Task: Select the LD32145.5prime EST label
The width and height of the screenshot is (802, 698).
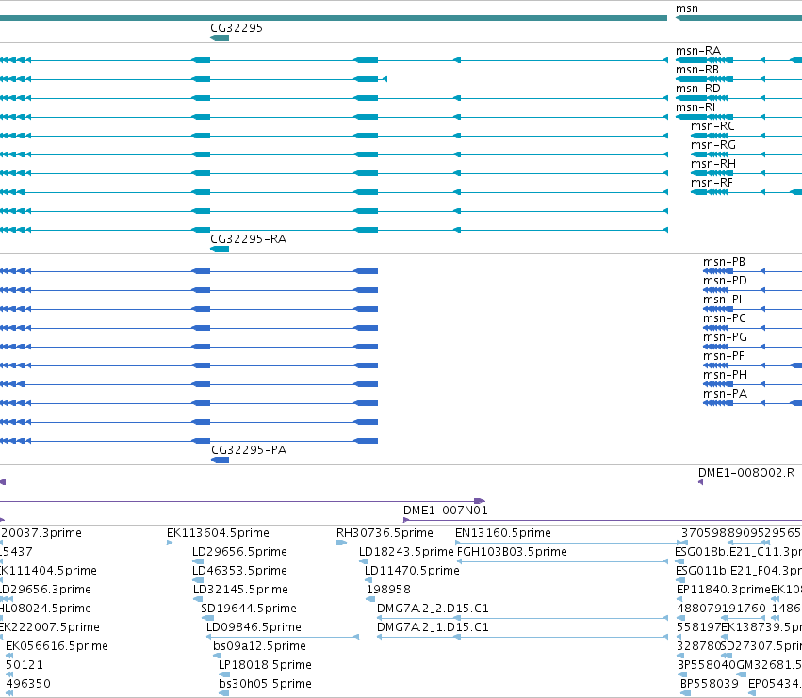Action: point(240,590)
